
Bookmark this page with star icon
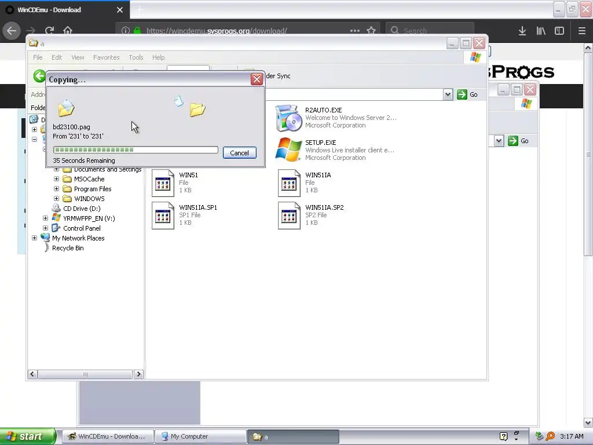[x=371, y=31]
